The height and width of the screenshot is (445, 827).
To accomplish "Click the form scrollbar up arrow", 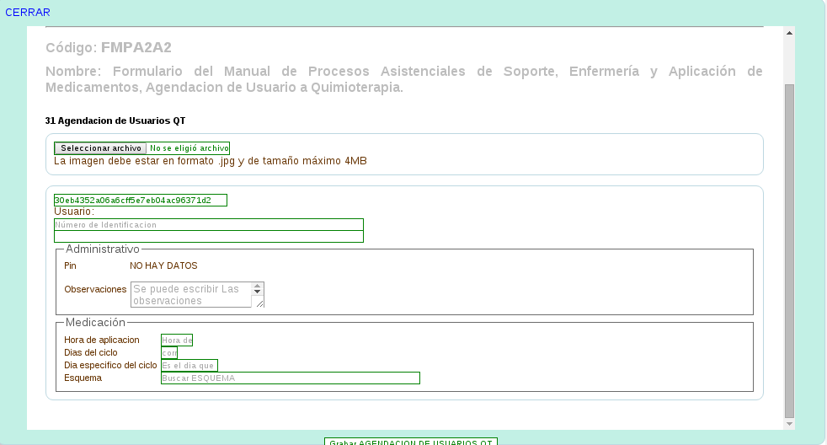I will point(789,33).
